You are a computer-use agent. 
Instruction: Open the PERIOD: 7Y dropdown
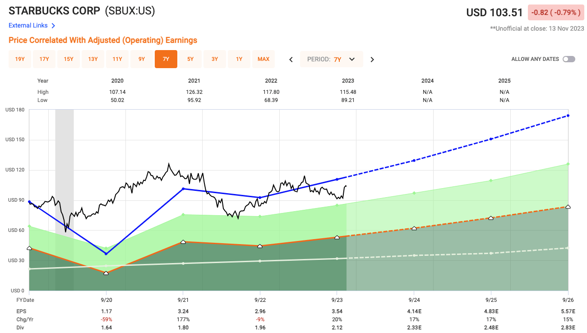(332, 59)
